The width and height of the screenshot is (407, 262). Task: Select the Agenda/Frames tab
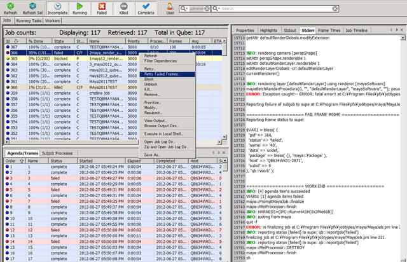[x=23, y=153]
